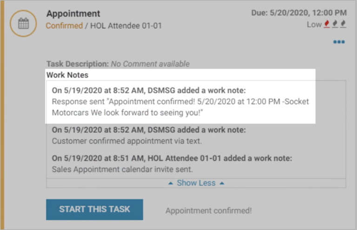Click the Low priority label

point(314,25)
